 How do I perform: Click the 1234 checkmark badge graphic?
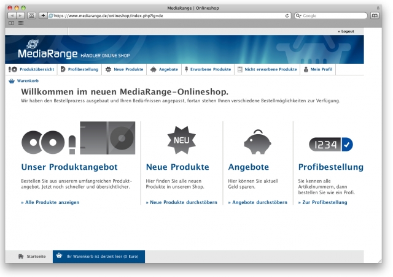click(331, 145)
